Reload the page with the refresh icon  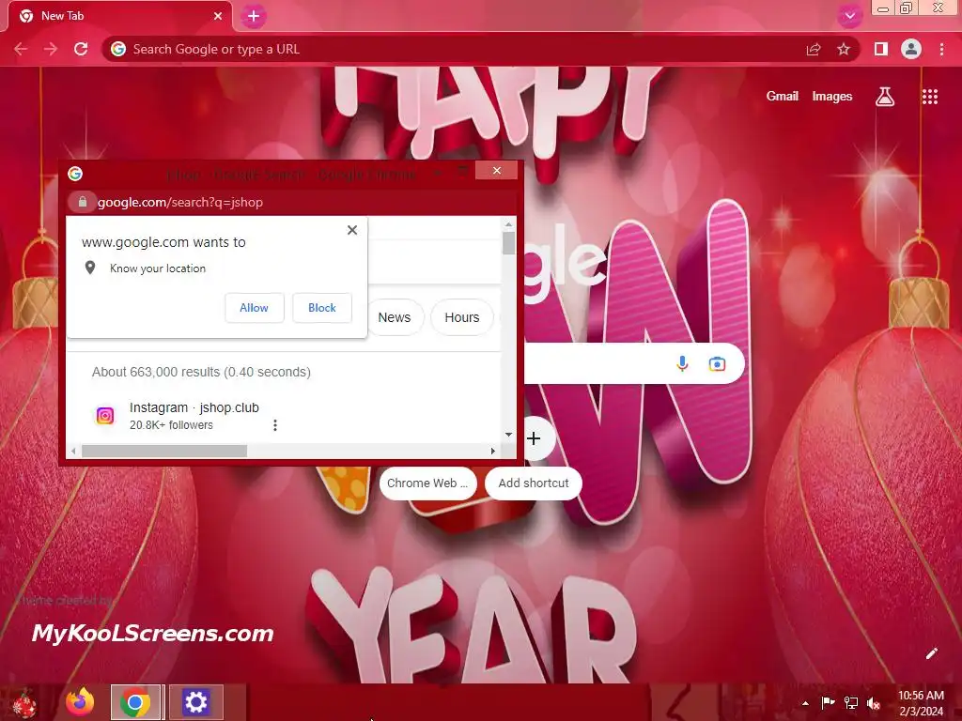point(81,49)
